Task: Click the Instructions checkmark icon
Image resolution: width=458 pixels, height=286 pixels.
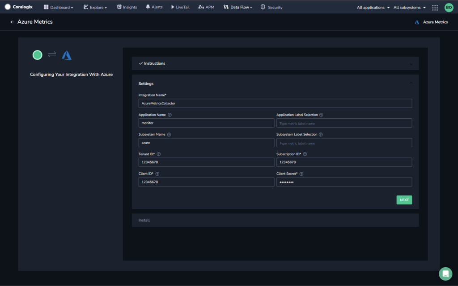Action: 141,63
